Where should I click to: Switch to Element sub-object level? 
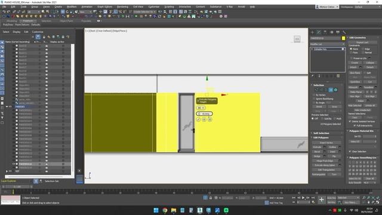pyautogui.click(x=335, y=90)
